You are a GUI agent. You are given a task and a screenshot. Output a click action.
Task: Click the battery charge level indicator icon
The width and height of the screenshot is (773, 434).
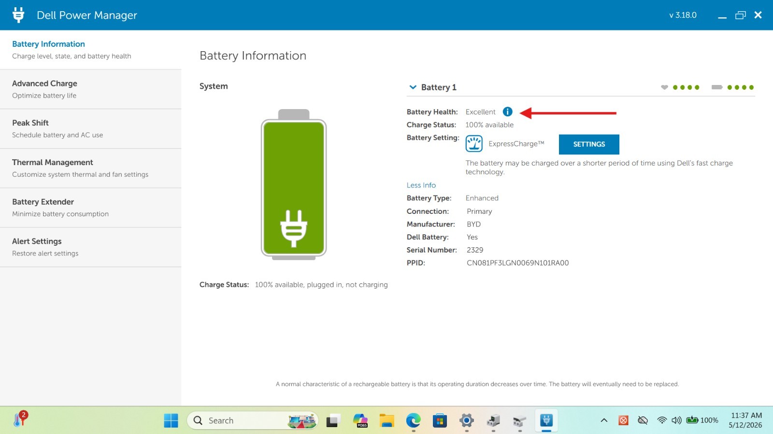point(717,87)
